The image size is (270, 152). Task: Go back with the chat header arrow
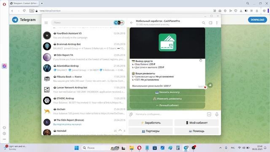tap(132, 22)
